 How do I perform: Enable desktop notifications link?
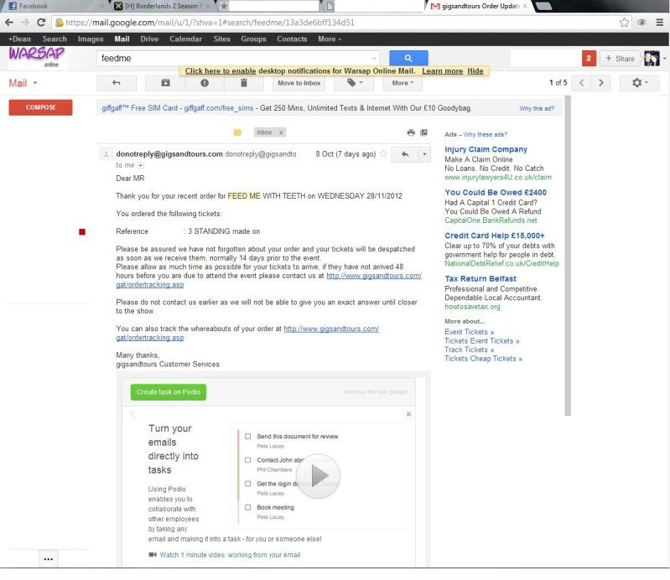pyautogui.click(x=221, y=71)
